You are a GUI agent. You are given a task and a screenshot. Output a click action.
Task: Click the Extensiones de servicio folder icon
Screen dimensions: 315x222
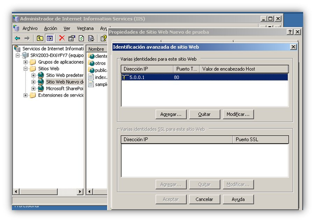(33, 95)
